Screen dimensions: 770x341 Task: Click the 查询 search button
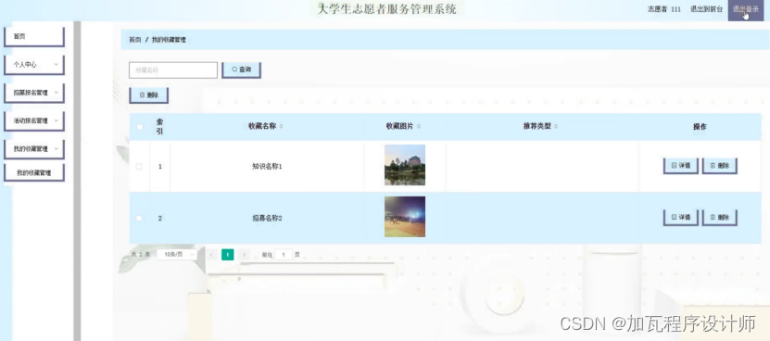(x=241, y=69)
